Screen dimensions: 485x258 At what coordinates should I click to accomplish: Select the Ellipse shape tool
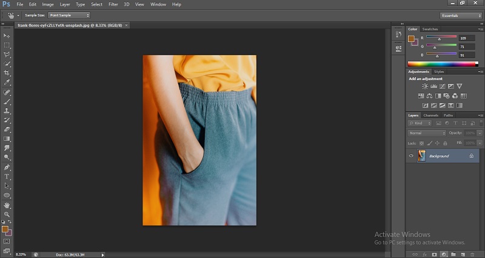pyautogui.click(x=7, y=195)
